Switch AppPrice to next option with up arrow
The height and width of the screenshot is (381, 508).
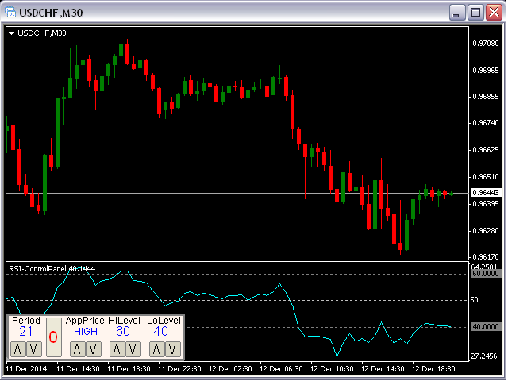[x=77, y=349]
